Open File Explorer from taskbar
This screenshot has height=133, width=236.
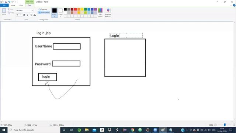click(x=87, y=130)
